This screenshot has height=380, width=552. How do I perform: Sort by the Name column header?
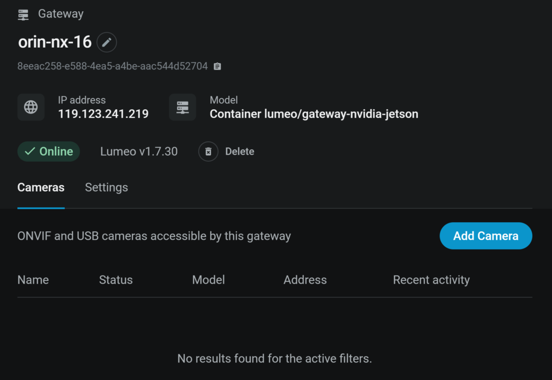point(33,280)
